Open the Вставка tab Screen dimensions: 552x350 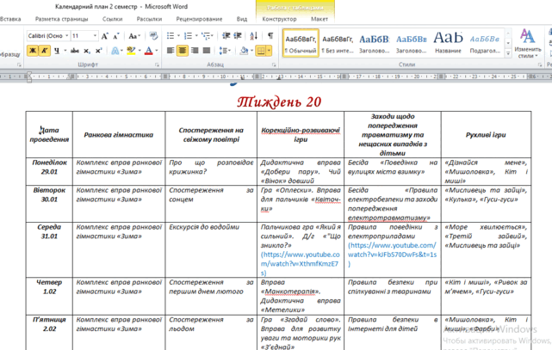tap(10, 19)
